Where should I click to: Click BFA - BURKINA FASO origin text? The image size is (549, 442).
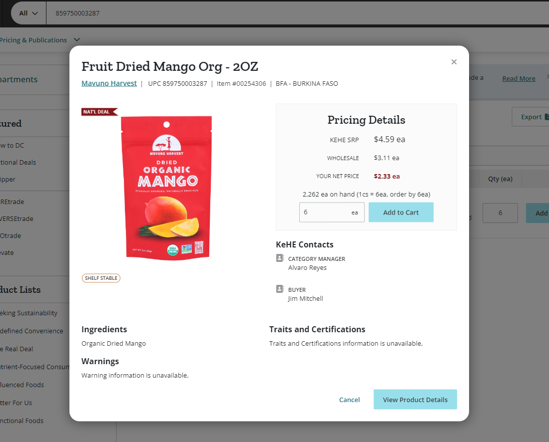[307, 84]
